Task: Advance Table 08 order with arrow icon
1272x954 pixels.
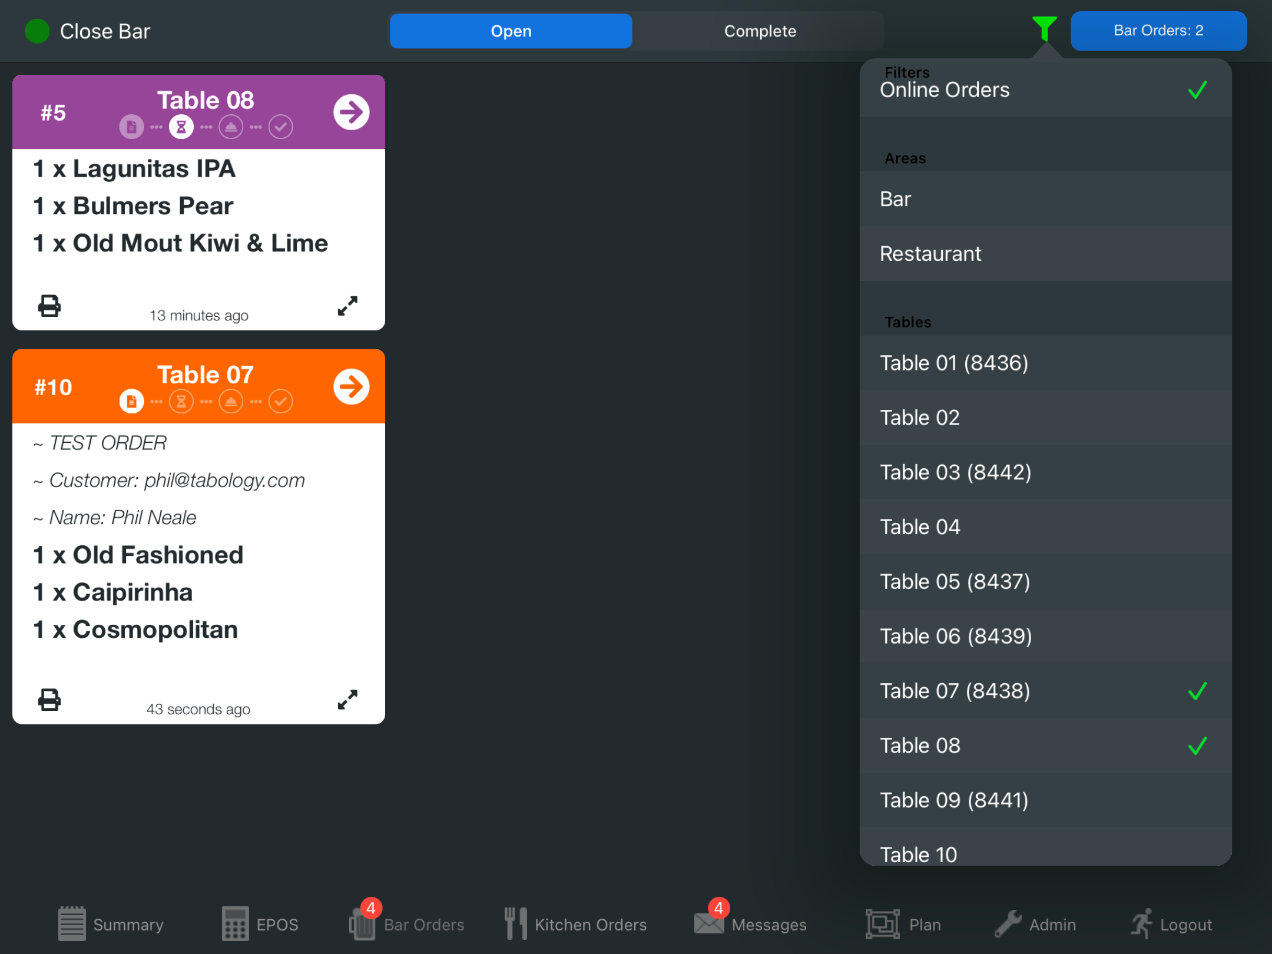Action: click(x=351, y=112)
